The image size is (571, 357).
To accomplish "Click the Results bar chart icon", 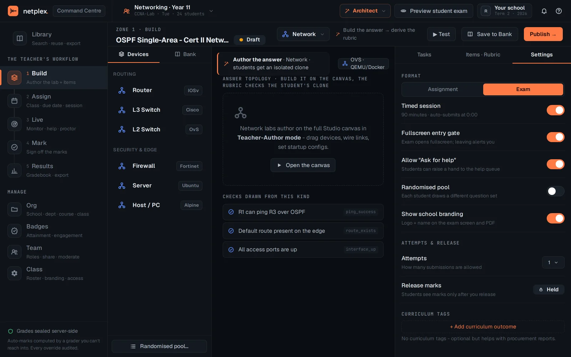I will coord(14,170).
